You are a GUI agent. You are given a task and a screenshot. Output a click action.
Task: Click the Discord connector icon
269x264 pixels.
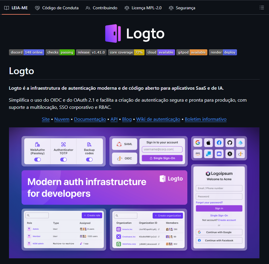[219, 154]
